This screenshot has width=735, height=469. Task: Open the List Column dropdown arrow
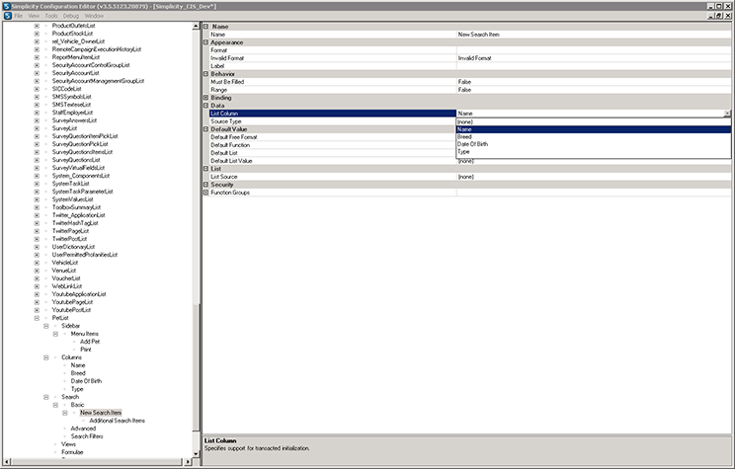pyautogui.click(x=727, y=114)
